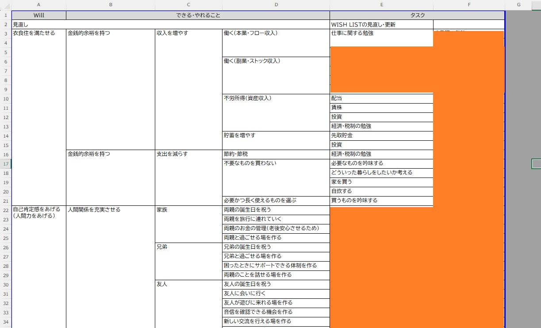Click column D header

[276, 5]
